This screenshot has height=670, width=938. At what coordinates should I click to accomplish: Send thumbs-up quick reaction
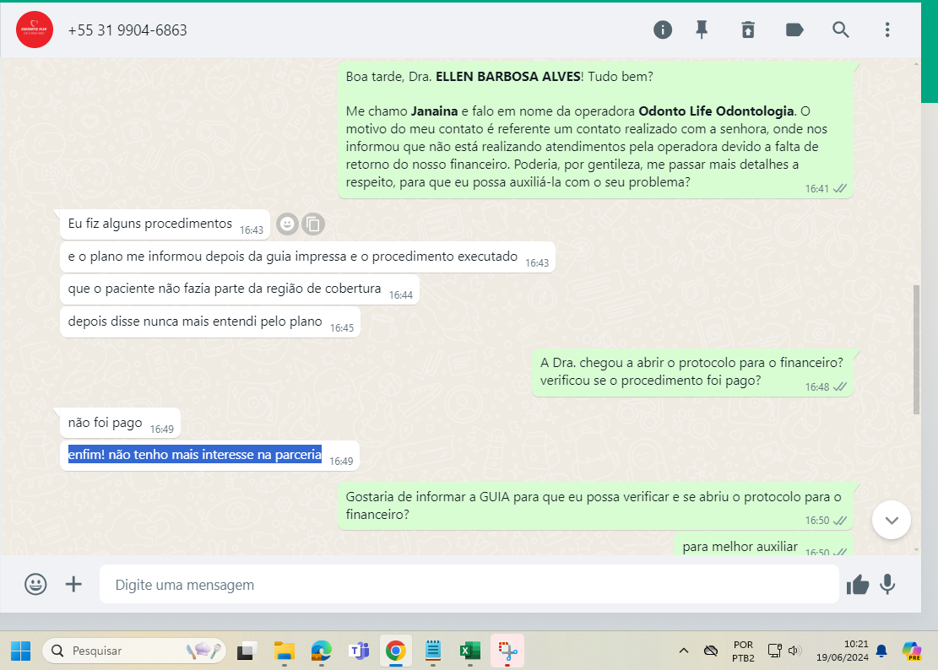[x=857, y=585]
